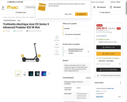Click the Comparer arrows icon
This screenshot has width=127, height=102.
(57, 44)
